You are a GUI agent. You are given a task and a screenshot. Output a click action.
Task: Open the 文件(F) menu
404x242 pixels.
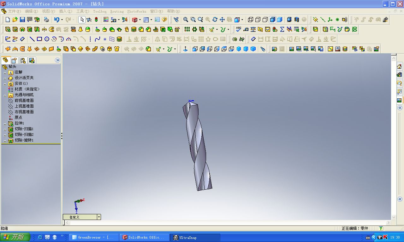tap(14, 11)
